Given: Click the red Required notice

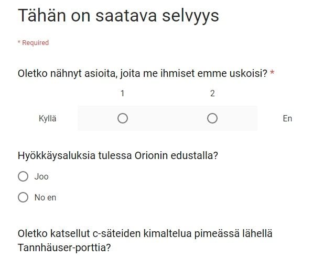Looking at the screenshot, I should (33, 42).
